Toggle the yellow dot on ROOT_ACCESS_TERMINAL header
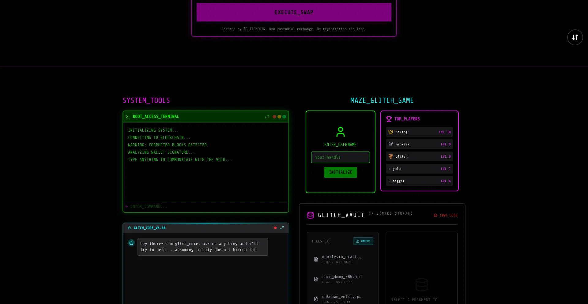The height and width of the screenshot is (304, 588). pos(279,117)
